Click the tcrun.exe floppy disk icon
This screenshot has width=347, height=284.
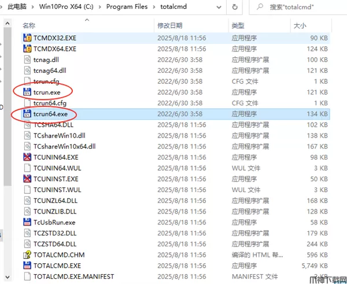pos(27,92)
